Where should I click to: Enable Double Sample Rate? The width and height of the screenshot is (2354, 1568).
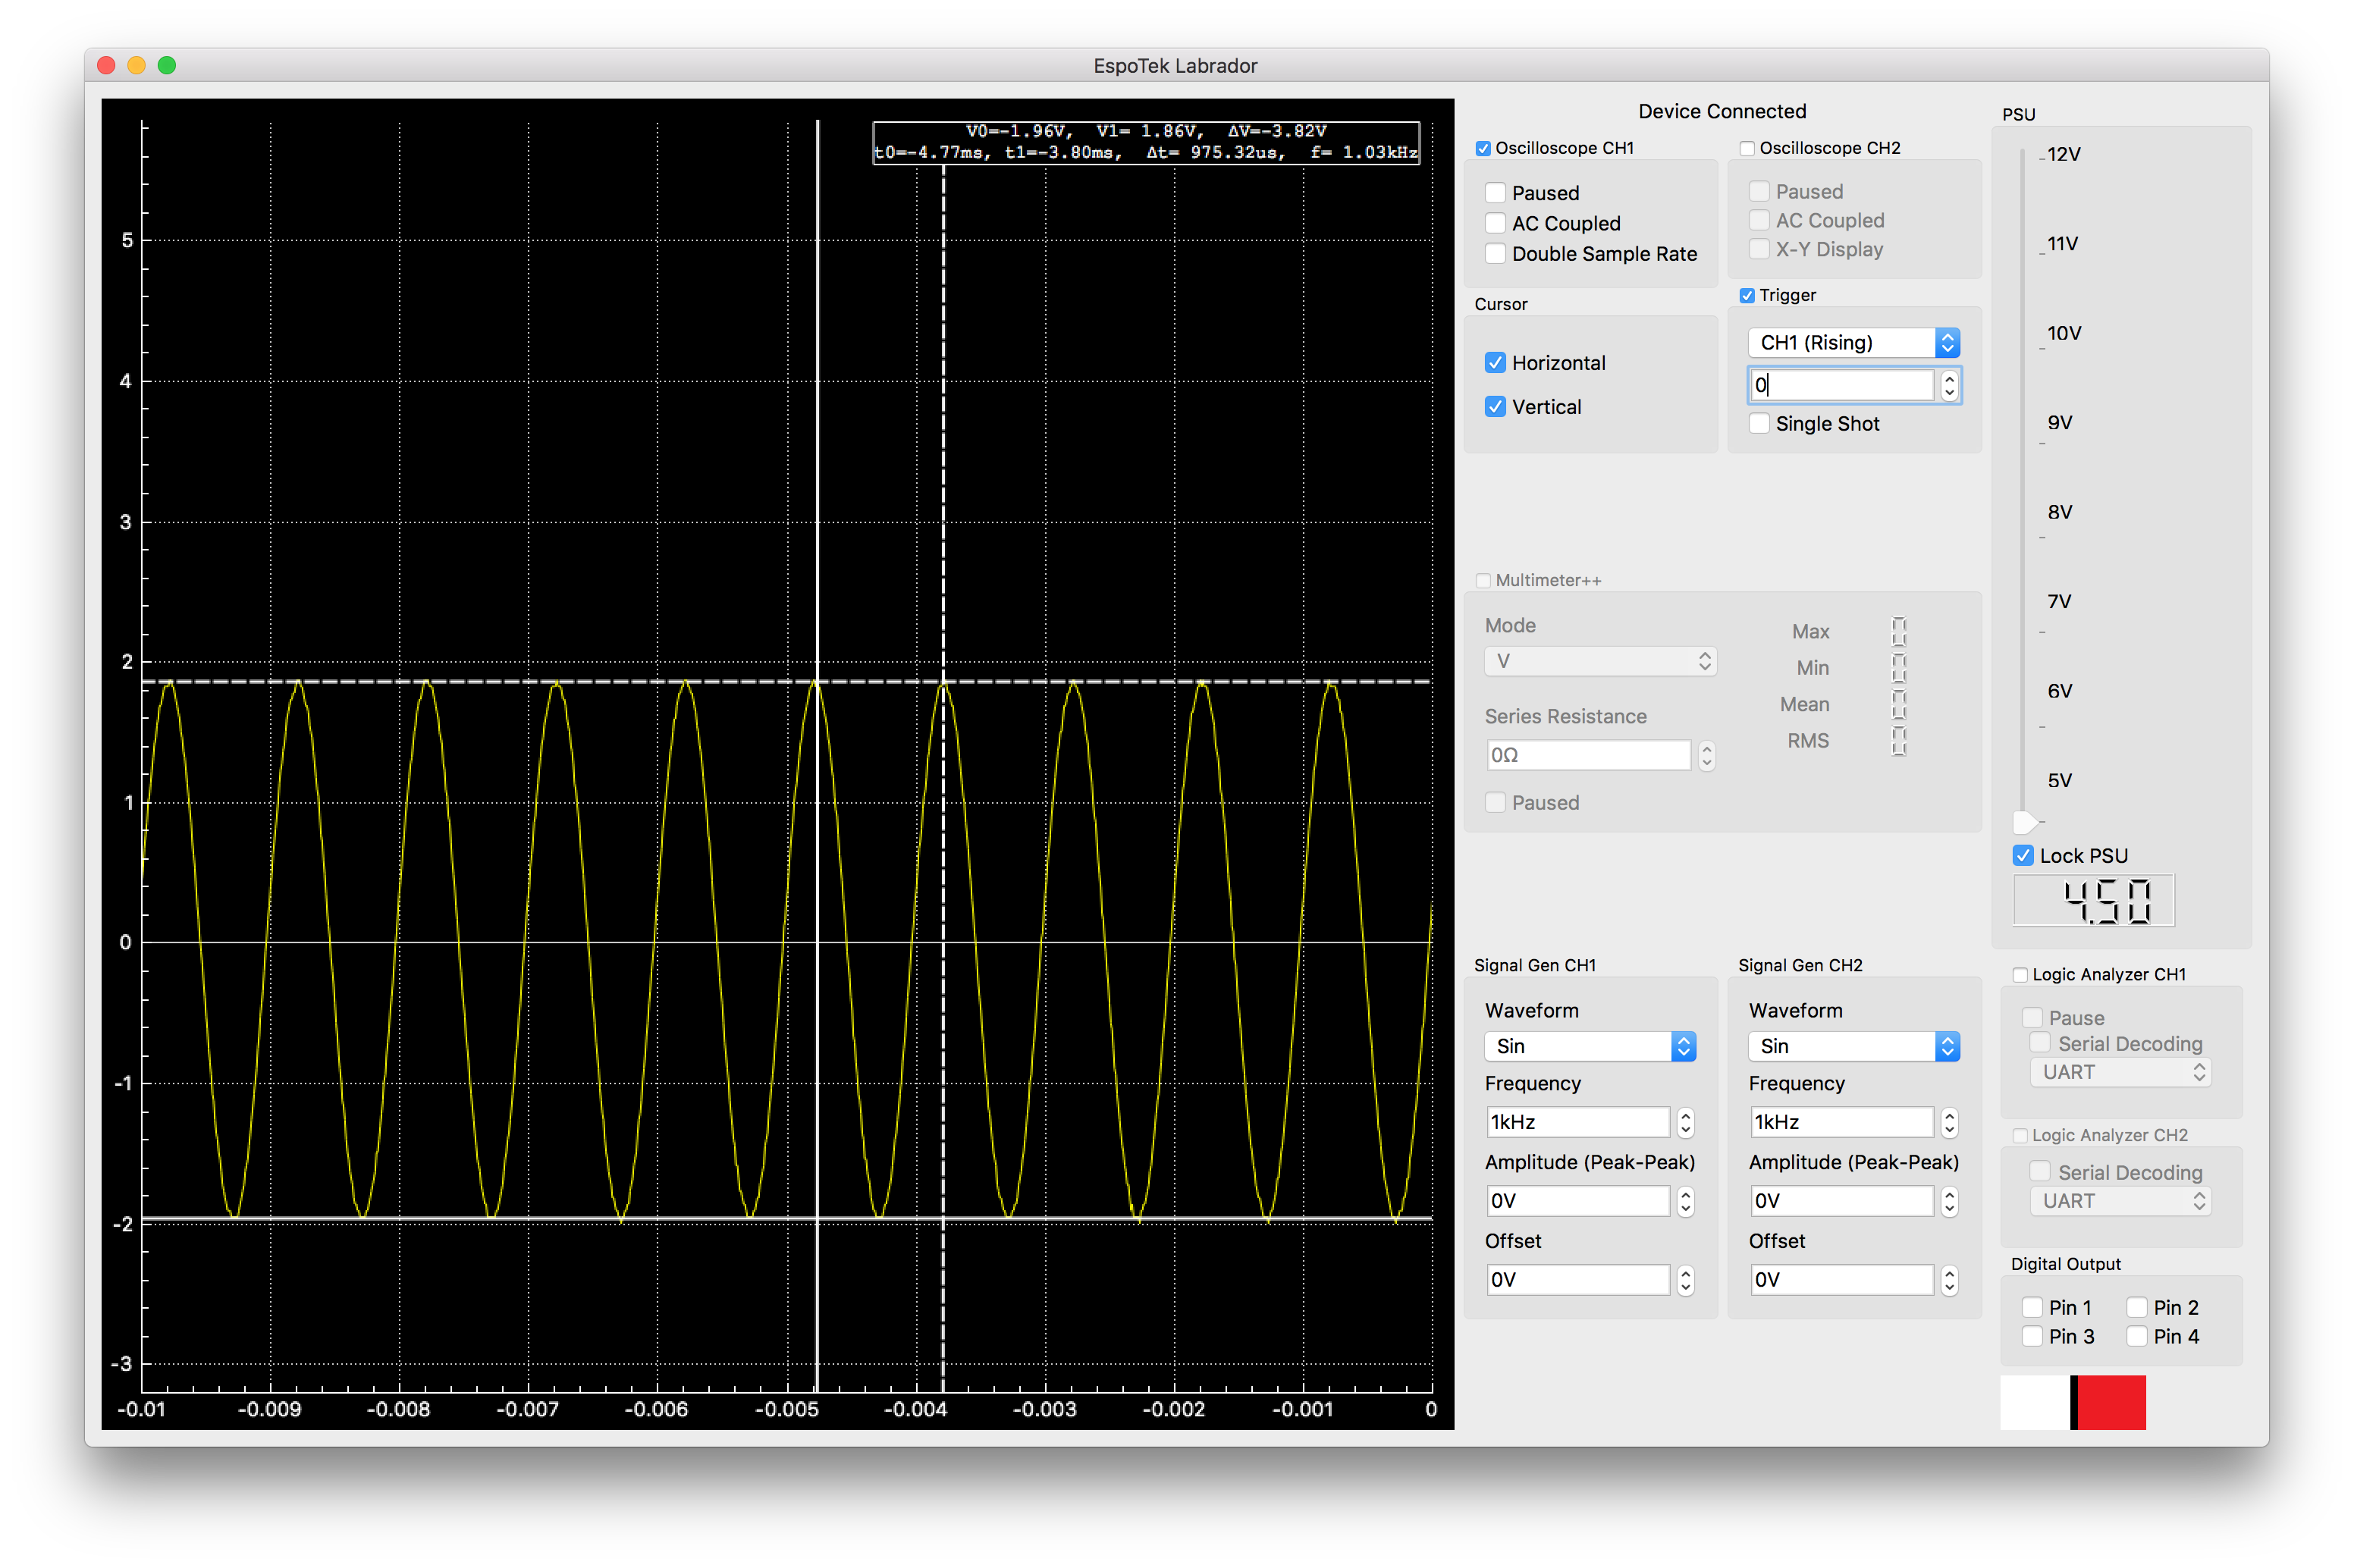click(x=1495, y=254)
